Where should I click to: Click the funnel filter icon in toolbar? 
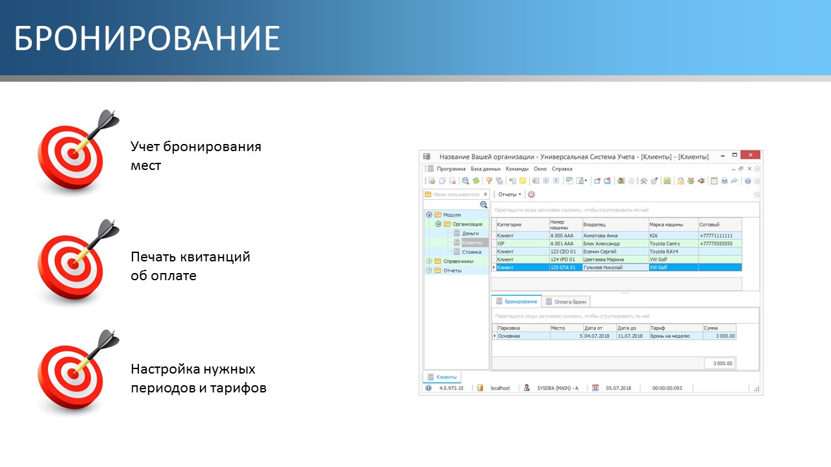(488, 181)
